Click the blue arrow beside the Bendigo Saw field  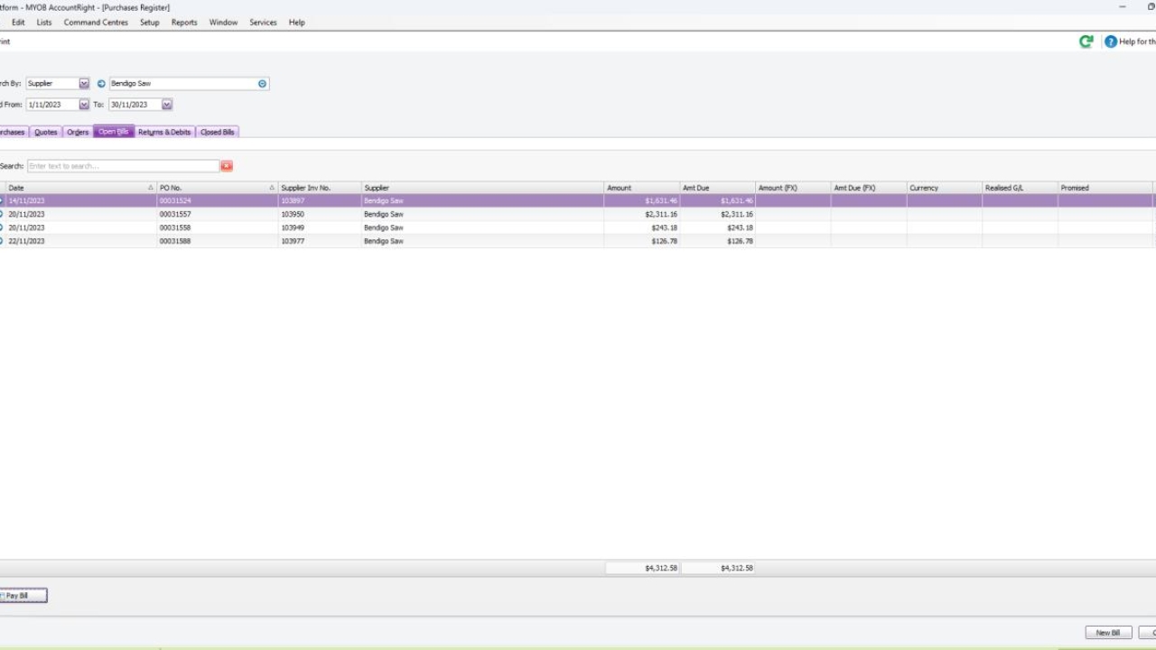tap(101, 84)
